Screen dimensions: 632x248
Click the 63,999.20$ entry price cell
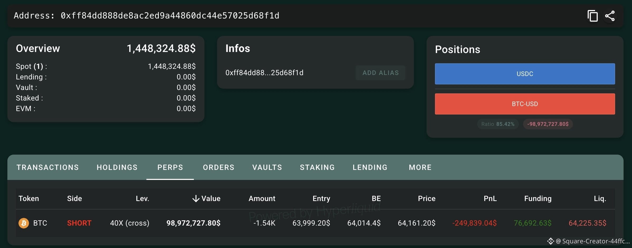(x=311, y=223)
